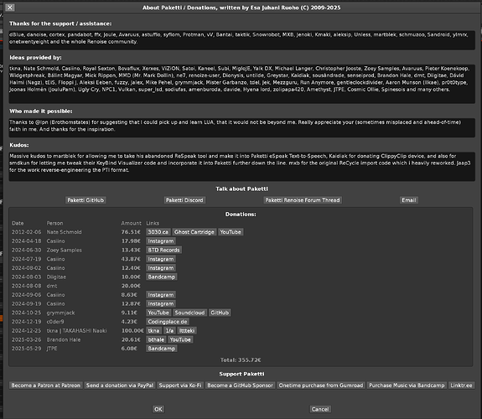Open Instagram link for 2024-08-02 donation
482x419 pixels.
click(161, 268)
